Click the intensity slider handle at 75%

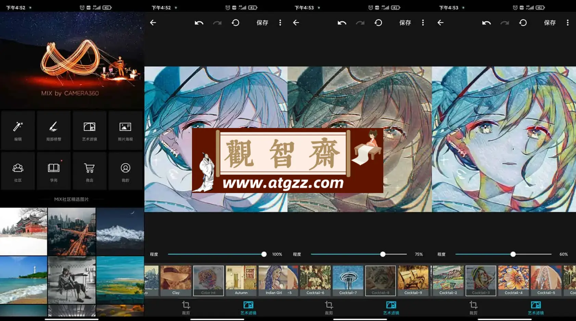(x=383, y=254)
